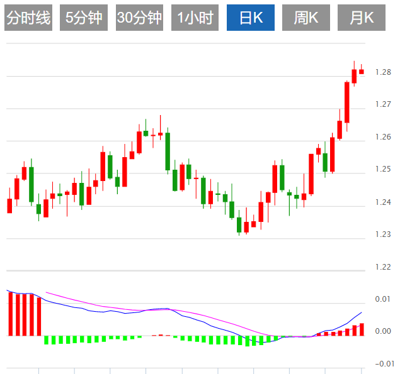Click the 1.22 price axis label

383,267
